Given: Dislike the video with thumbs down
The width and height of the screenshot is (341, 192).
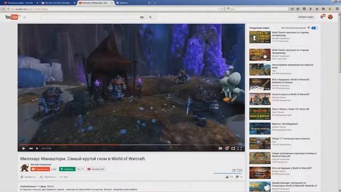Looking at the screenshot, I should point(237,177).
